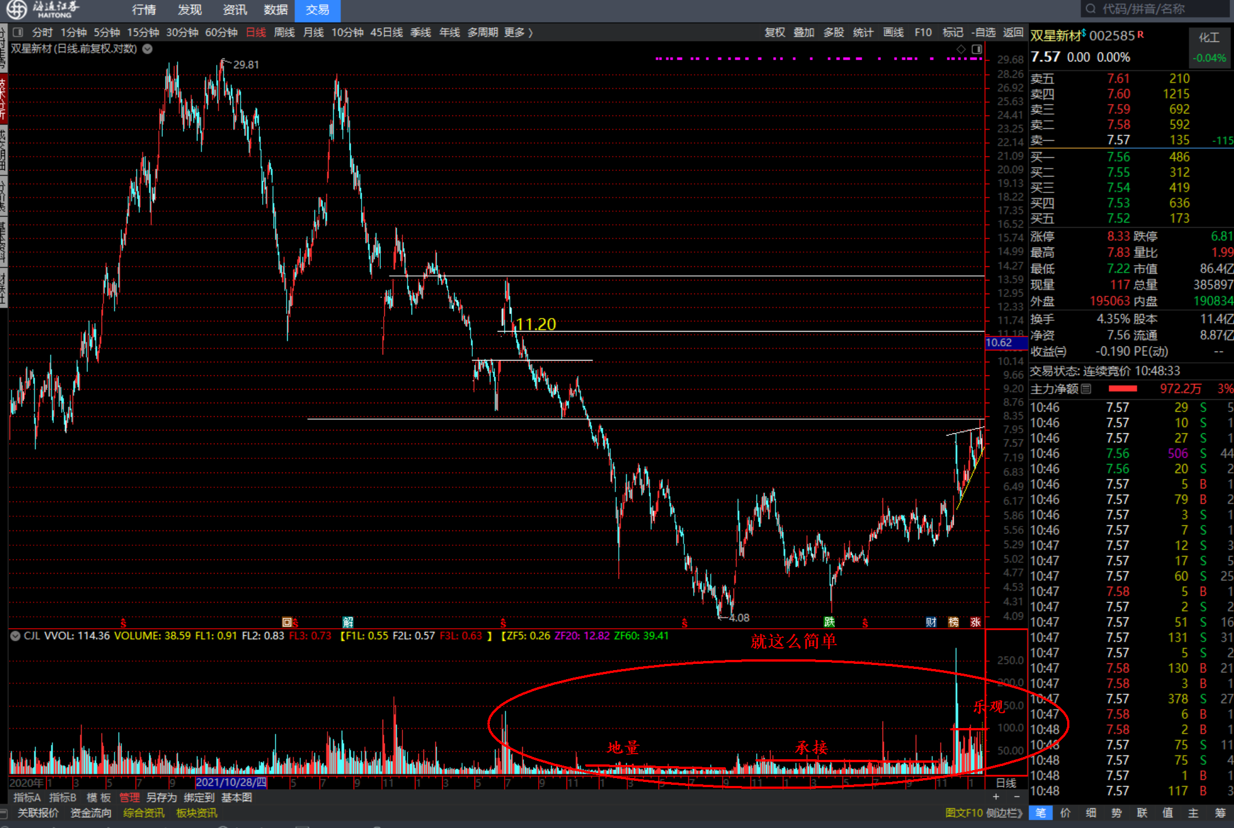1234x828 pixels.
Task: Switch to the 交易 top tab
Action: [x=317, y=10]
